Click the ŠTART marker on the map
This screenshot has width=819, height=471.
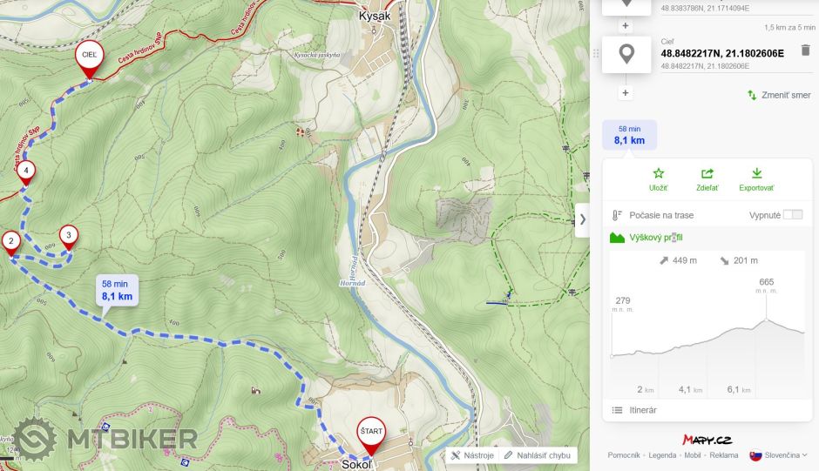pos(371,435)
